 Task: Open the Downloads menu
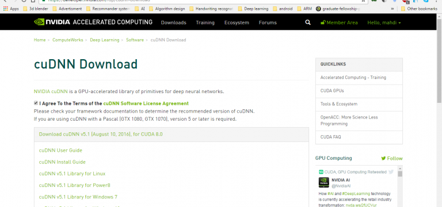(x=174, y=22)
